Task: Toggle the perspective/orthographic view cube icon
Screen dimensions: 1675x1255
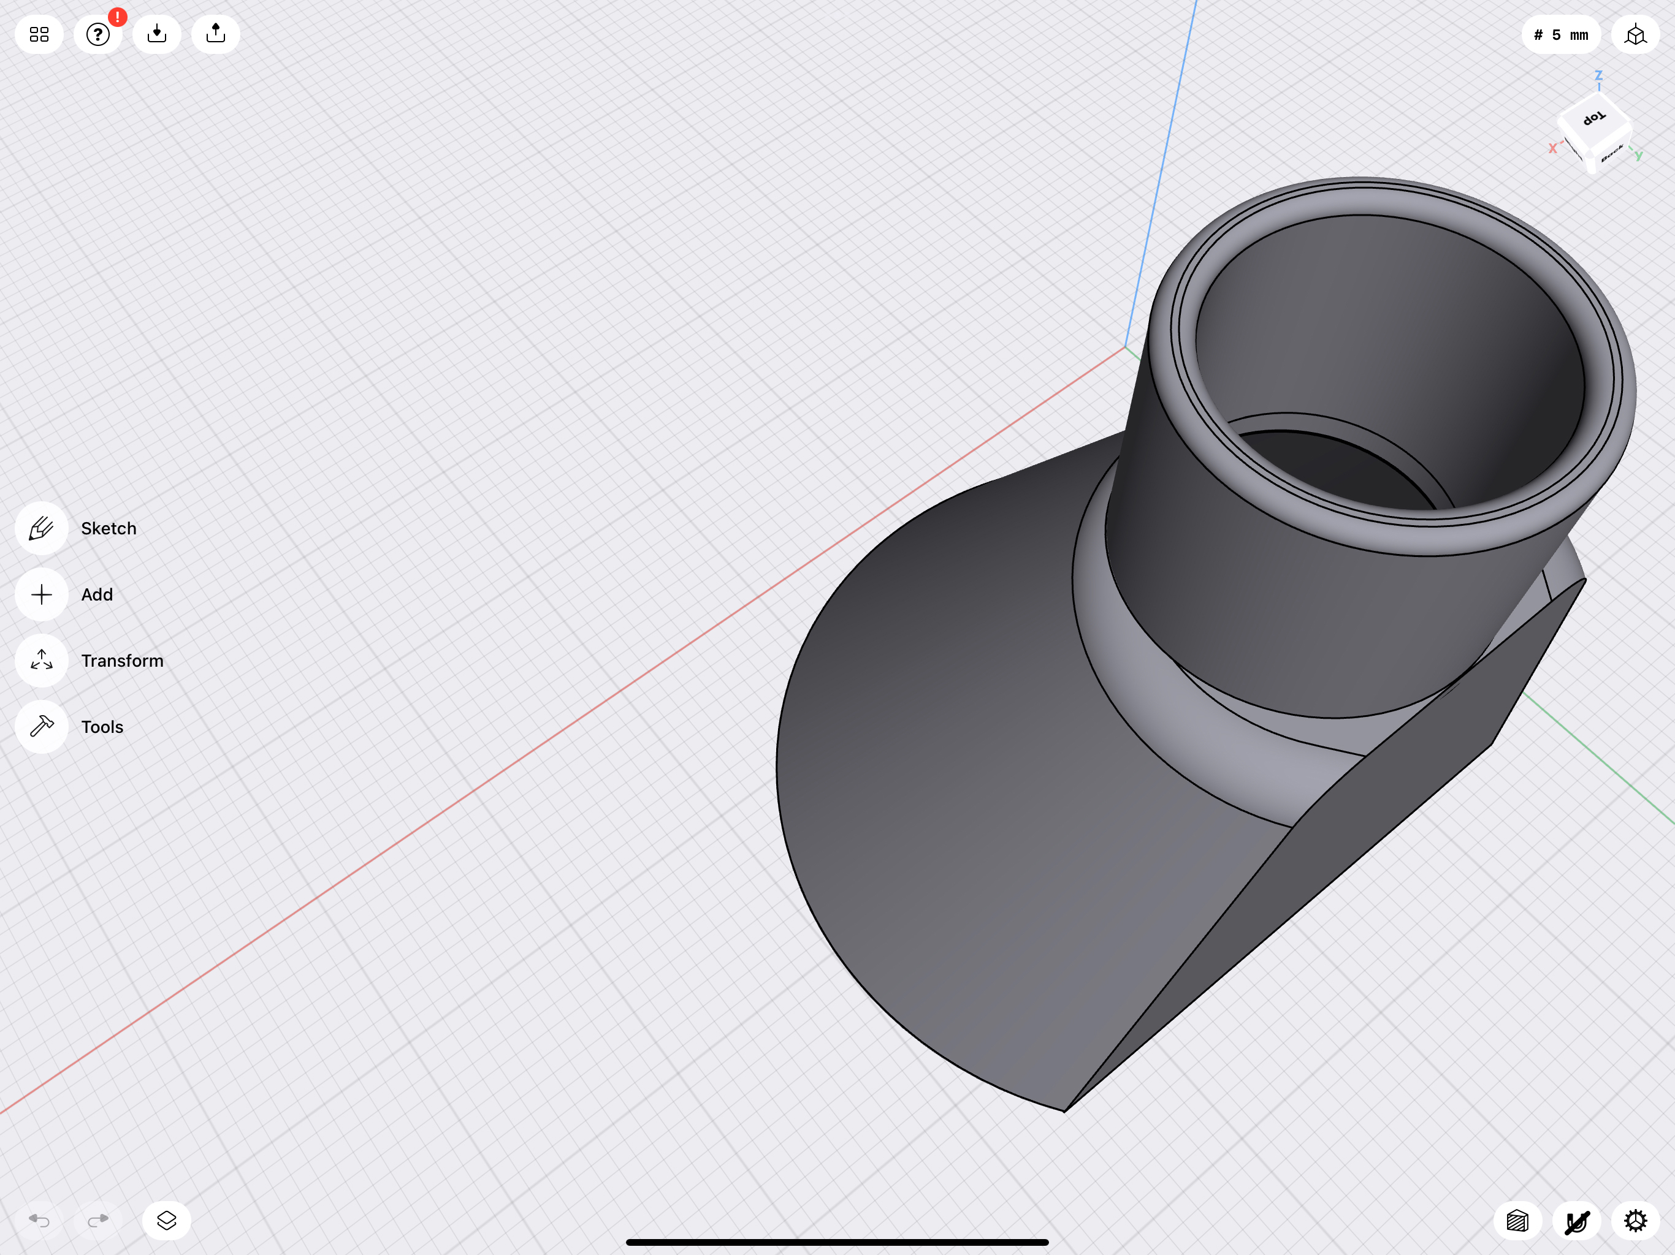Action: pos(1636,35)
